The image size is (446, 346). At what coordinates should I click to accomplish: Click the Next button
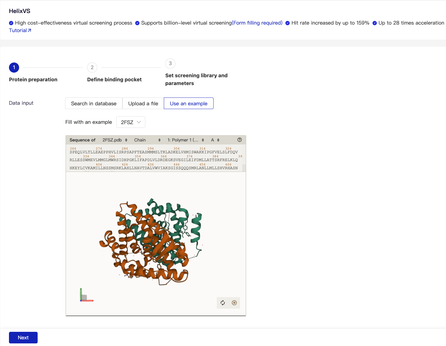point(23,338)
